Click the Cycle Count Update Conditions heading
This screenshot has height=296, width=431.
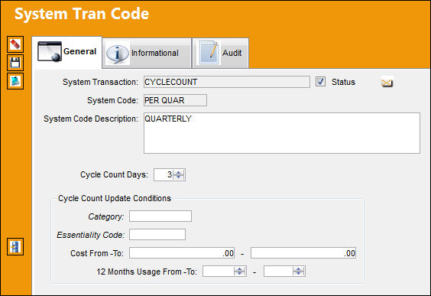click(x=115, y=198)
